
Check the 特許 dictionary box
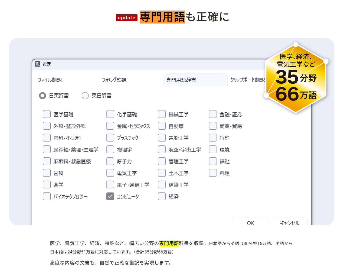213,138
